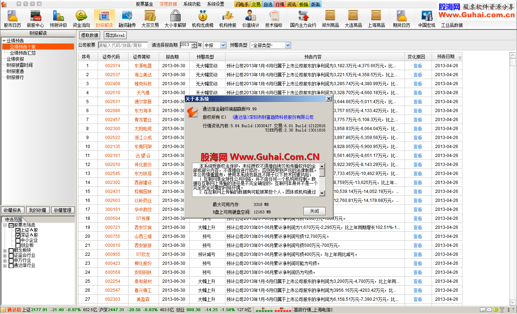The height and width of the screenshot is (314, 517).
Task: Click the 收藏报表 button
Action: tap(13, 210)
